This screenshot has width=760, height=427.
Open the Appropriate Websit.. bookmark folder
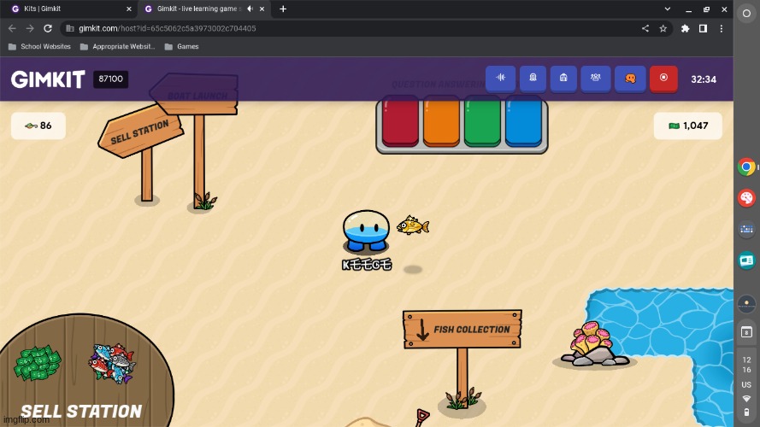tap(117, 46)
